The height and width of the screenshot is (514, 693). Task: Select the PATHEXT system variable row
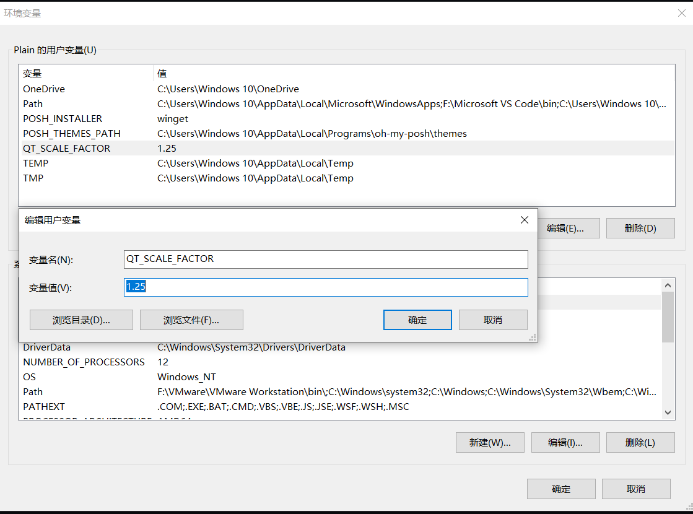click(44, 407)
